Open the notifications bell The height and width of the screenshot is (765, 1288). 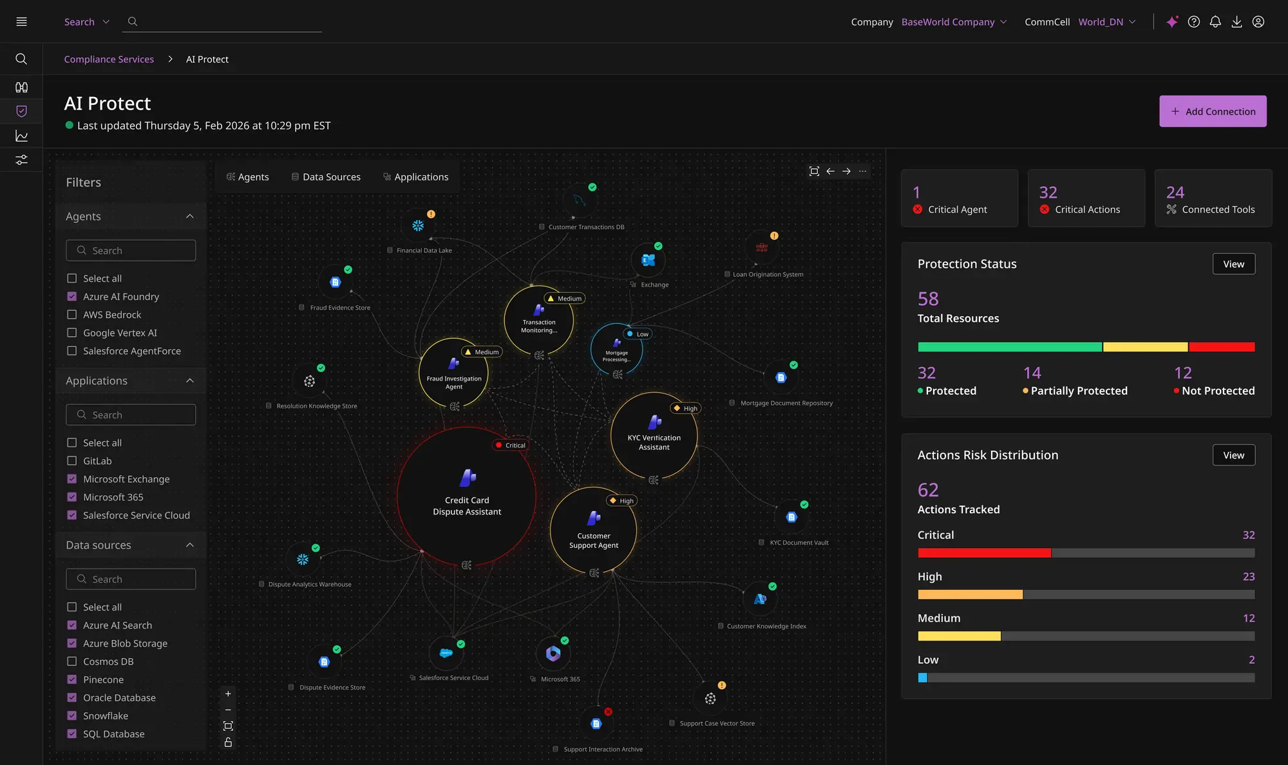click(x=1215, y=22)
